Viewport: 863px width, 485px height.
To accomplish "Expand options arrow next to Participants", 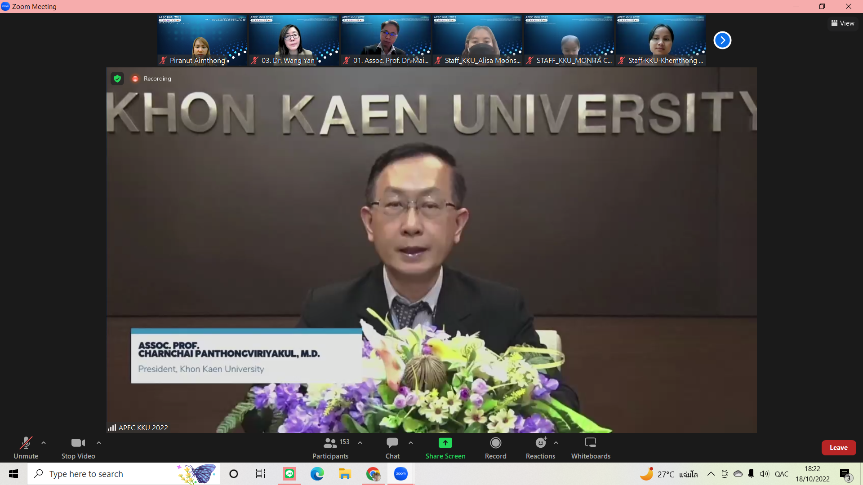I will point(360,443).
